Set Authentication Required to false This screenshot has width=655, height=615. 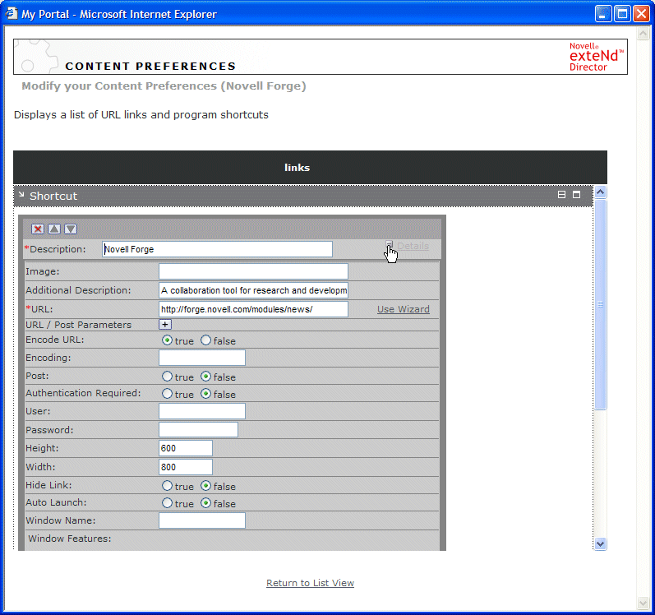tap(206, 394)
